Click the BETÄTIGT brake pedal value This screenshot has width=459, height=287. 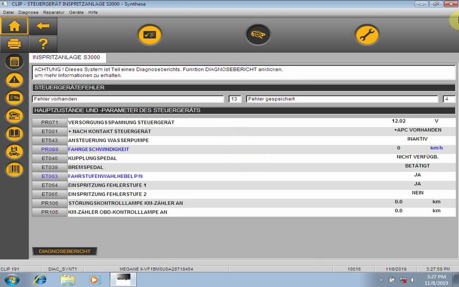click(417, 166)
